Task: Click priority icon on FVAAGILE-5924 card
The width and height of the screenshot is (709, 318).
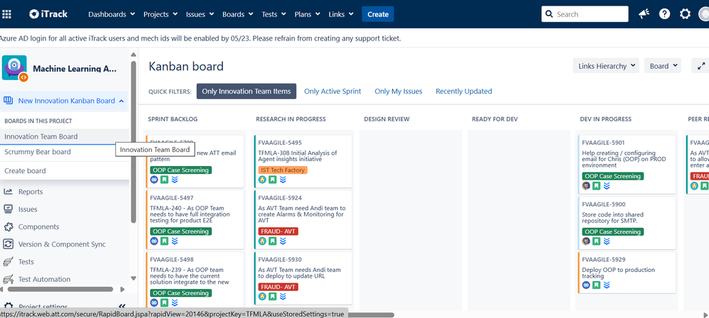Action: [283, 241]
